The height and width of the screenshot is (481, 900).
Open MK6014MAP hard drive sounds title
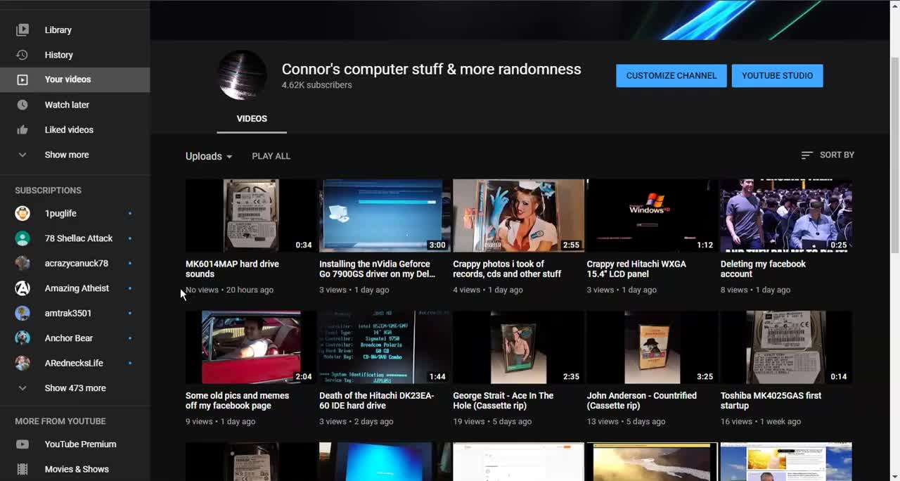[232, 269]
